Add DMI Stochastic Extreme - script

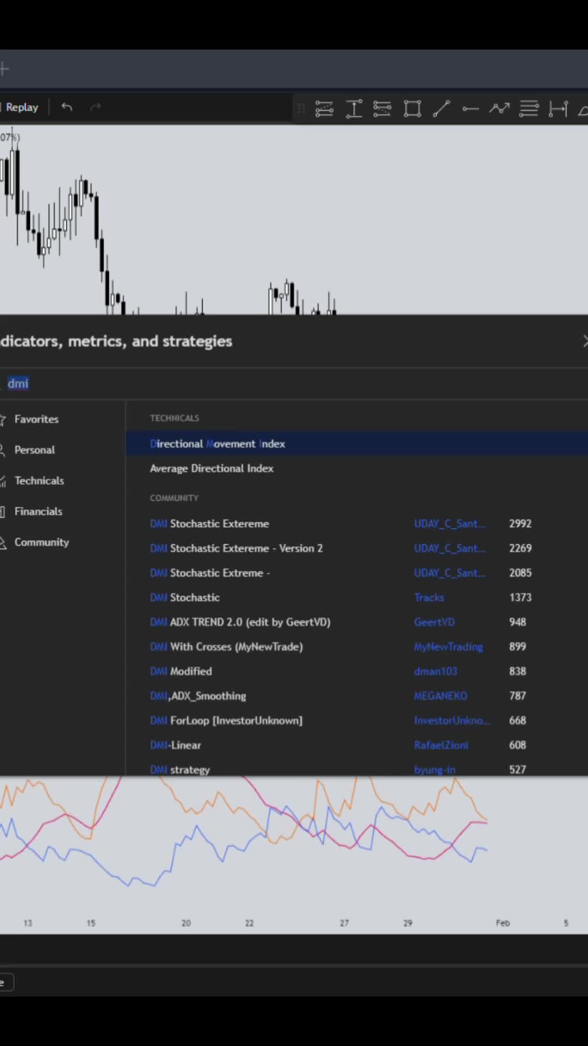point(357,573)
